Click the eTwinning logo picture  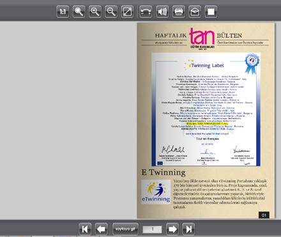pos(156,192)
